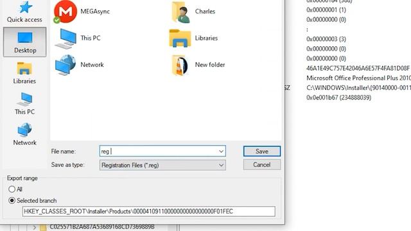Image resolution: width=411 pixels, height=231 pixels.
Task: Open Quick access in the sidebar
Action: (24, 12)
